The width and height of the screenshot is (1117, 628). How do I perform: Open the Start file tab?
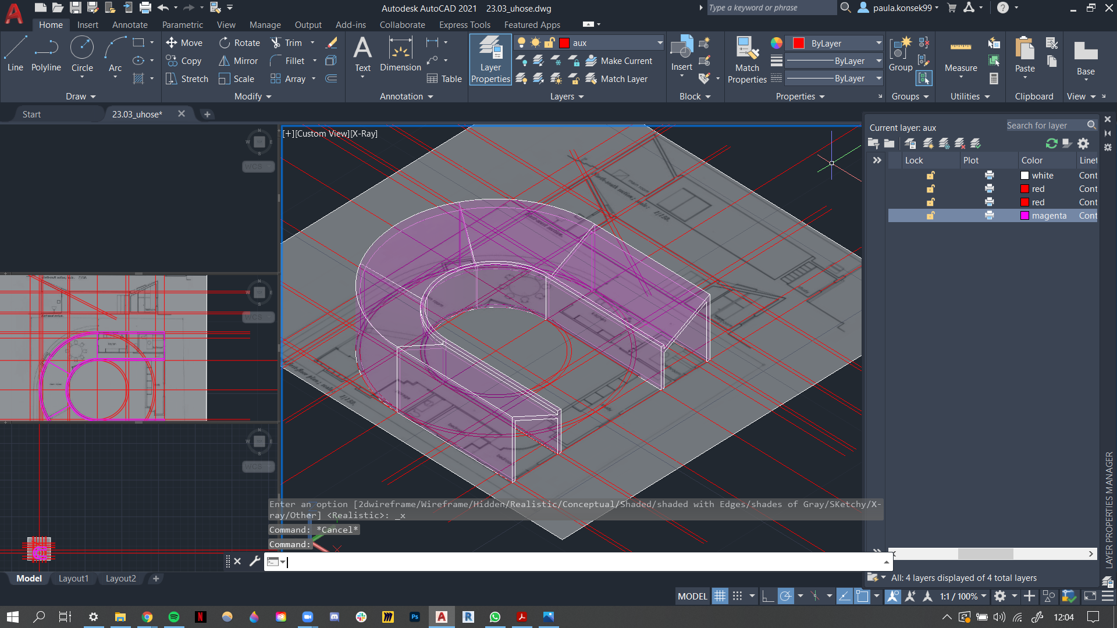[31, 114]
